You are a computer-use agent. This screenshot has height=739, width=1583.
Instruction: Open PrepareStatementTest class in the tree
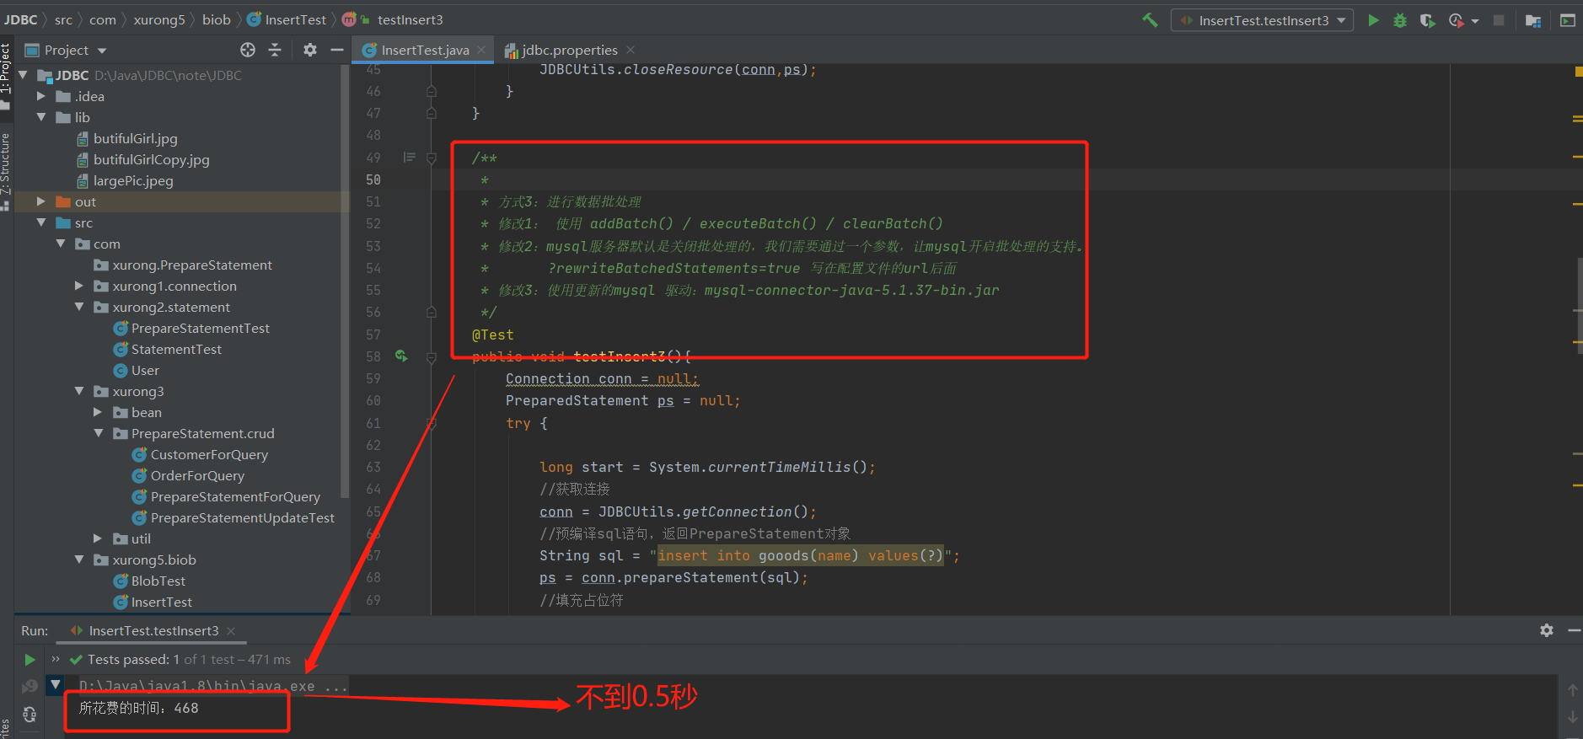click(201, 328)
